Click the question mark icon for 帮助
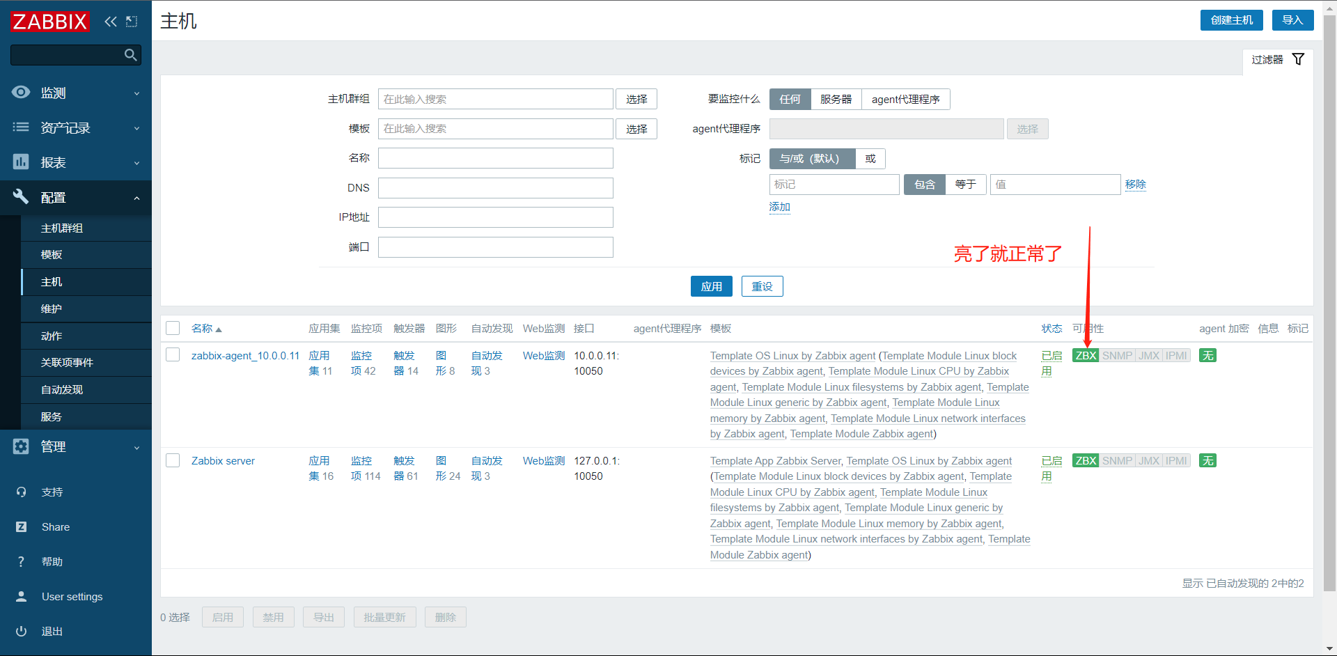The width and height of the screenshot is (1337, 656). click(21, 562)
